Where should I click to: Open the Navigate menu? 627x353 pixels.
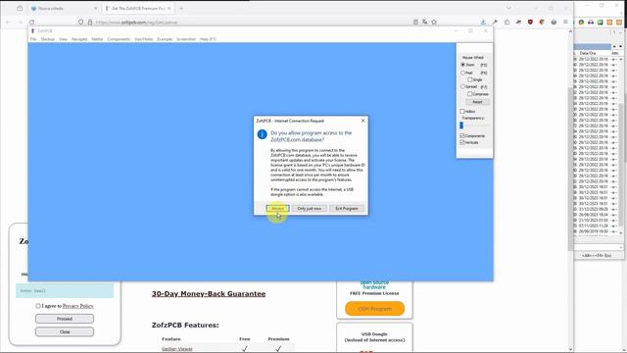click(79, 39)
